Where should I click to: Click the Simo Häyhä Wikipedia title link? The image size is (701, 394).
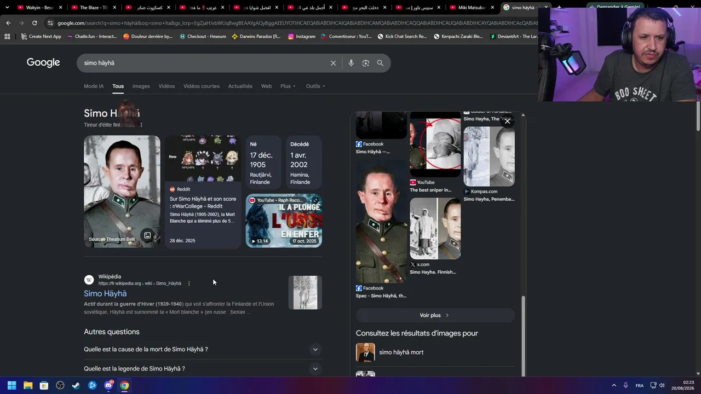[105, 294]
